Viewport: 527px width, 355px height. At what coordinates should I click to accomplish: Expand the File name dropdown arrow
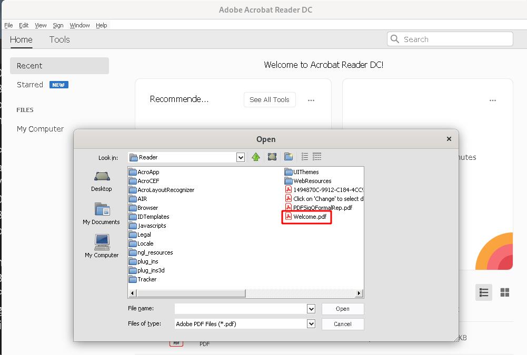click(x=311, y=309)
